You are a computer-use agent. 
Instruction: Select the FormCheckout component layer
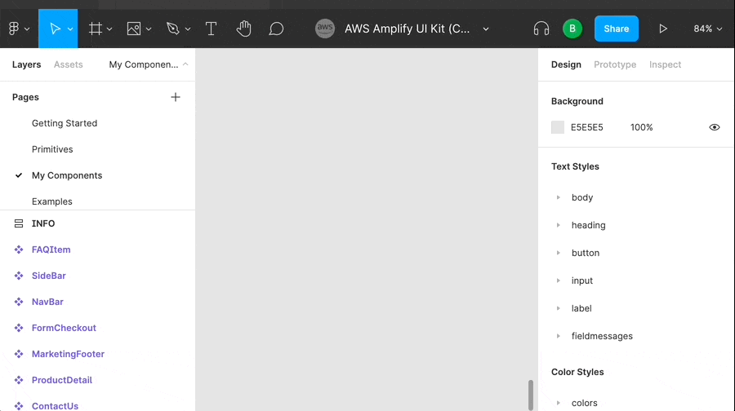pyautogui.click(x=64, y=328)
